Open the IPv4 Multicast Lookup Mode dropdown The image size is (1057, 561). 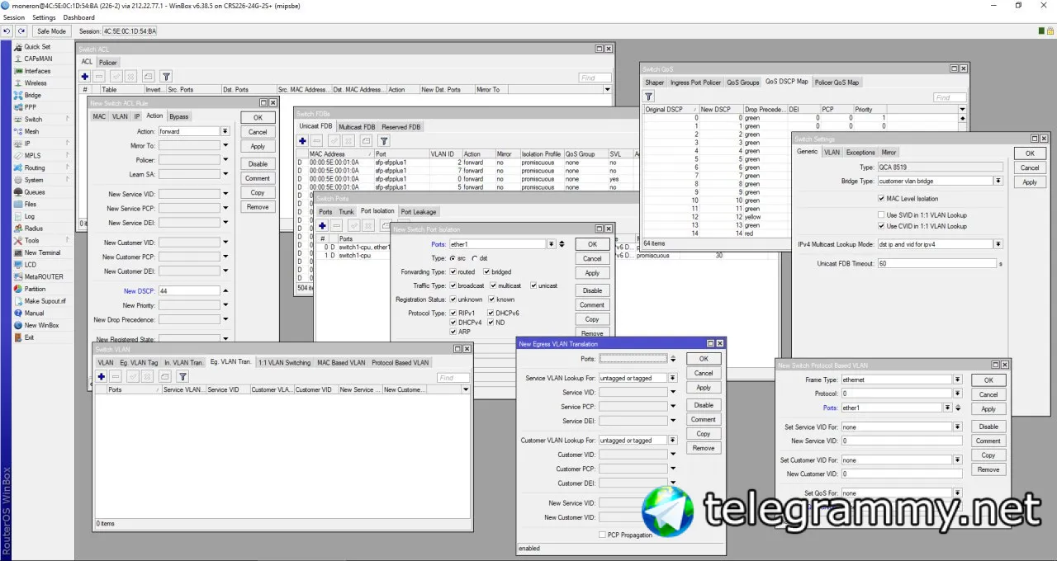click(x=998, y=244)
